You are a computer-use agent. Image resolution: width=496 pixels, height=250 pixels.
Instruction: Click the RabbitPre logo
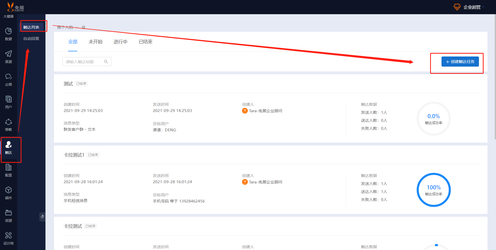[15, 7]
